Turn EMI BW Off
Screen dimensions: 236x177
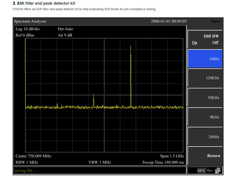pyautogui.click(x=215, y=42)
